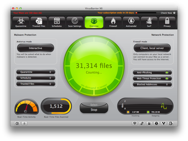Open Trusted Files toolbar icon
The width and height of the screenshot is (188, 141).
pos(39,22)
